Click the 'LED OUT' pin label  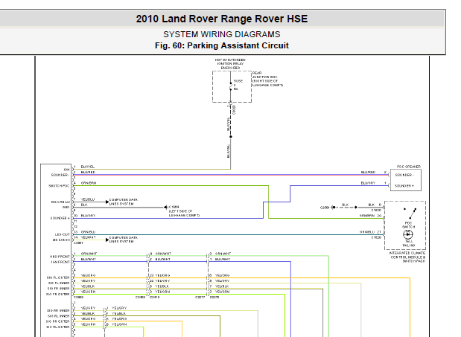point(62,234)
